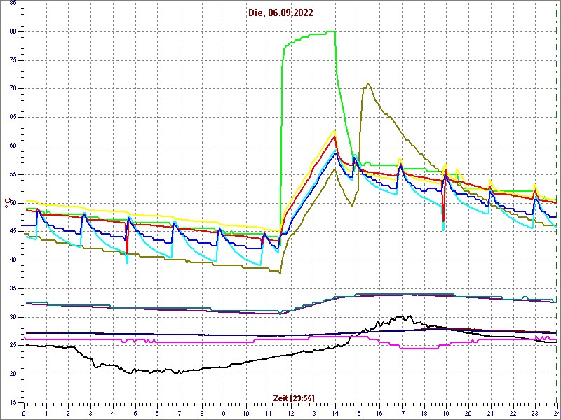Click hour 9 on the time axis

(x=224, y=413)
